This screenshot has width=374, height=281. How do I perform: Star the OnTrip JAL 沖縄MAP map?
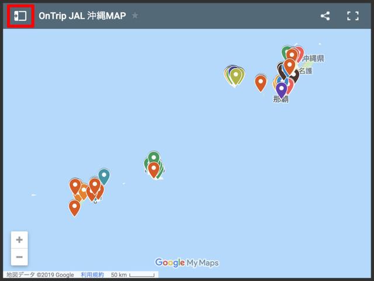click(135, 16)
